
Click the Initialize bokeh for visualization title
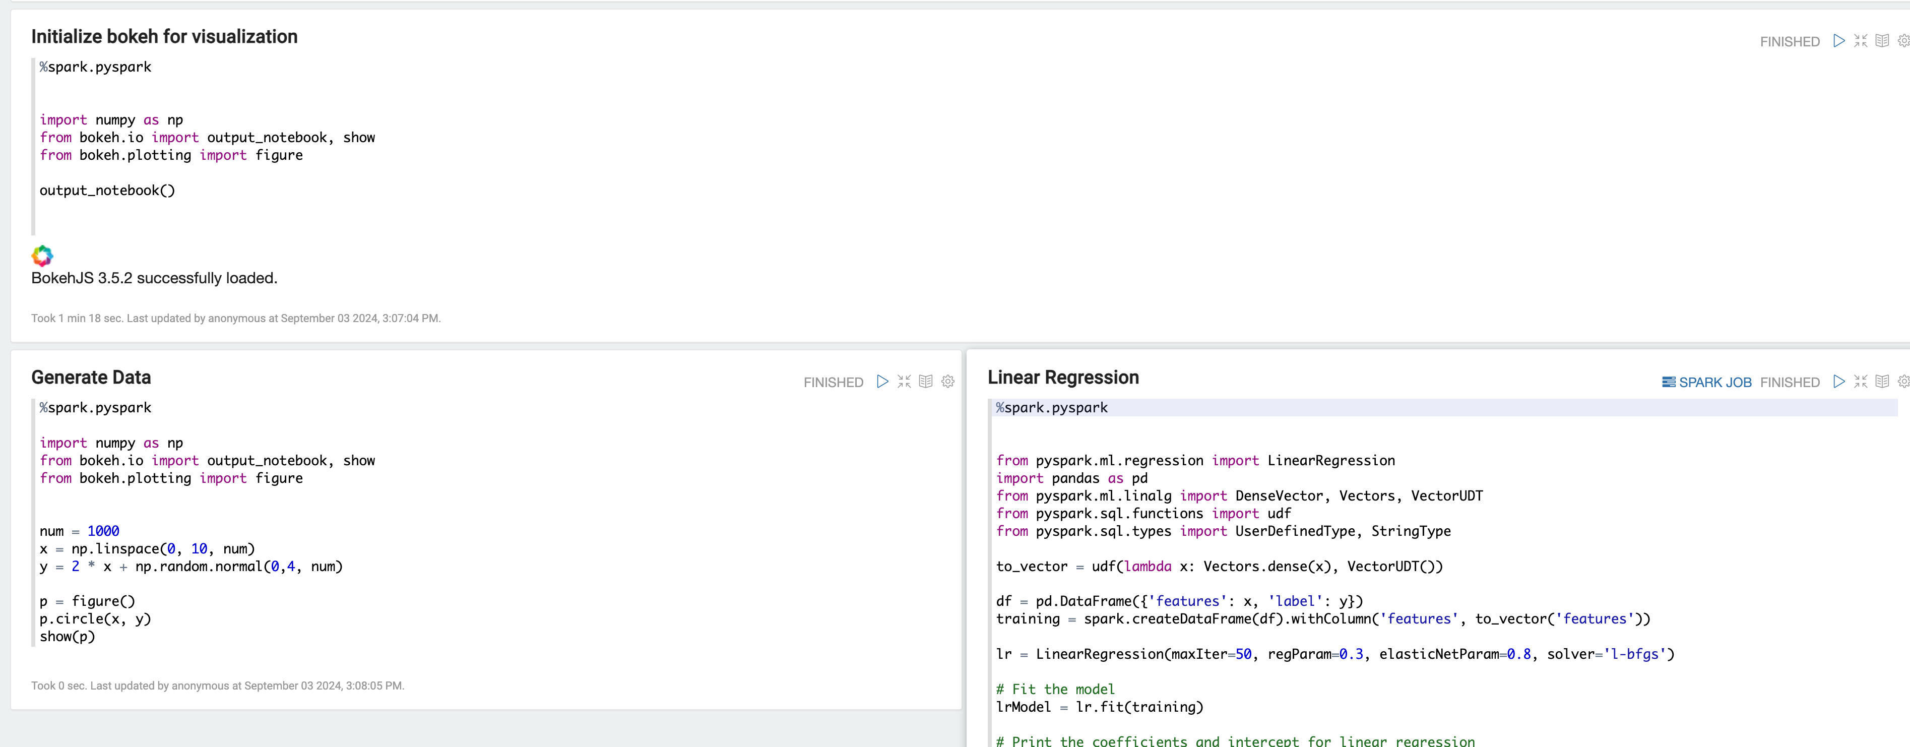click(164, 37)
